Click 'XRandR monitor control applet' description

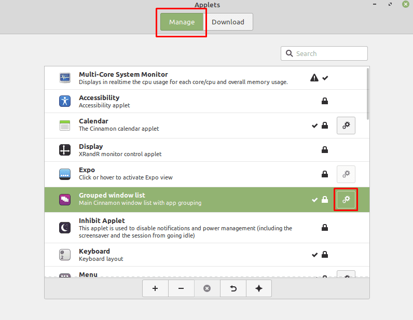pyautogui.click(x=120, y=154)
